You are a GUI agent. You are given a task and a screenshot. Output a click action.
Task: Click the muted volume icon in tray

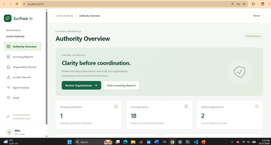coord(249,142)
